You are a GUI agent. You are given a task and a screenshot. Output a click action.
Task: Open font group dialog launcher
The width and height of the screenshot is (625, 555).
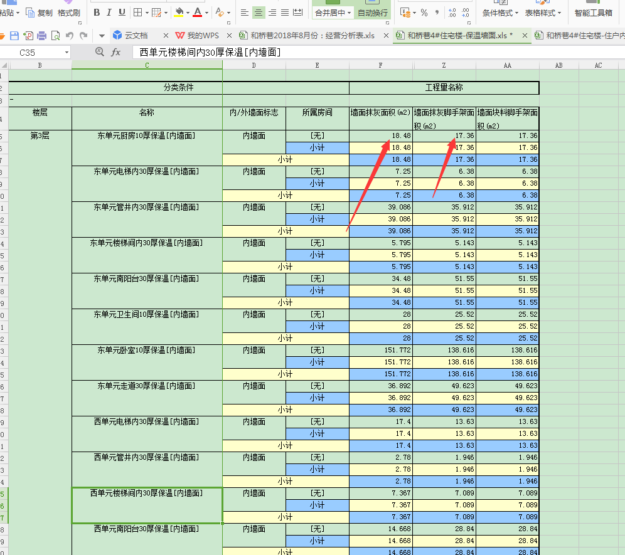(229, 23)
